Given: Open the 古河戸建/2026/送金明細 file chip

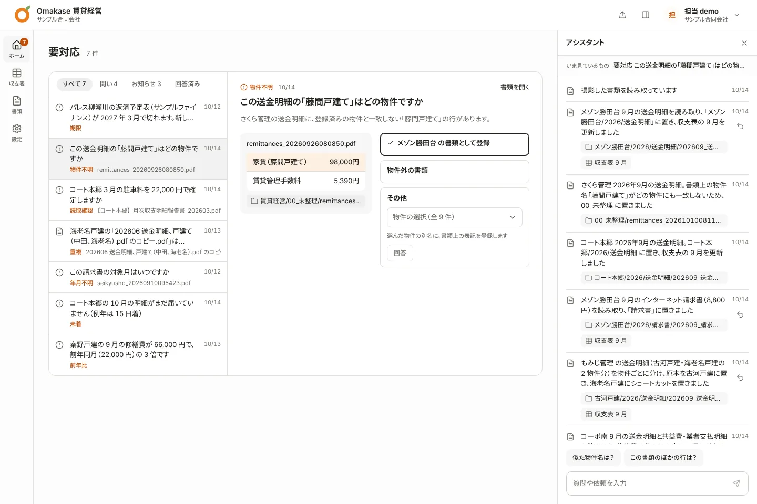Looking at the screenshot, I should pos(653,398).
